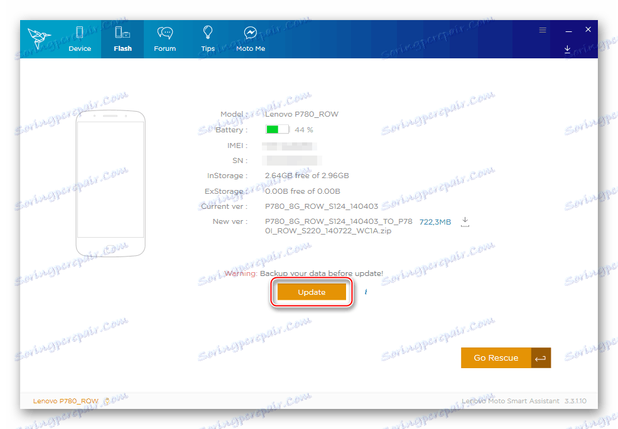Close the Smart Assistant window
Viewport: 618px width, 429px height.
tap(588, 29)
